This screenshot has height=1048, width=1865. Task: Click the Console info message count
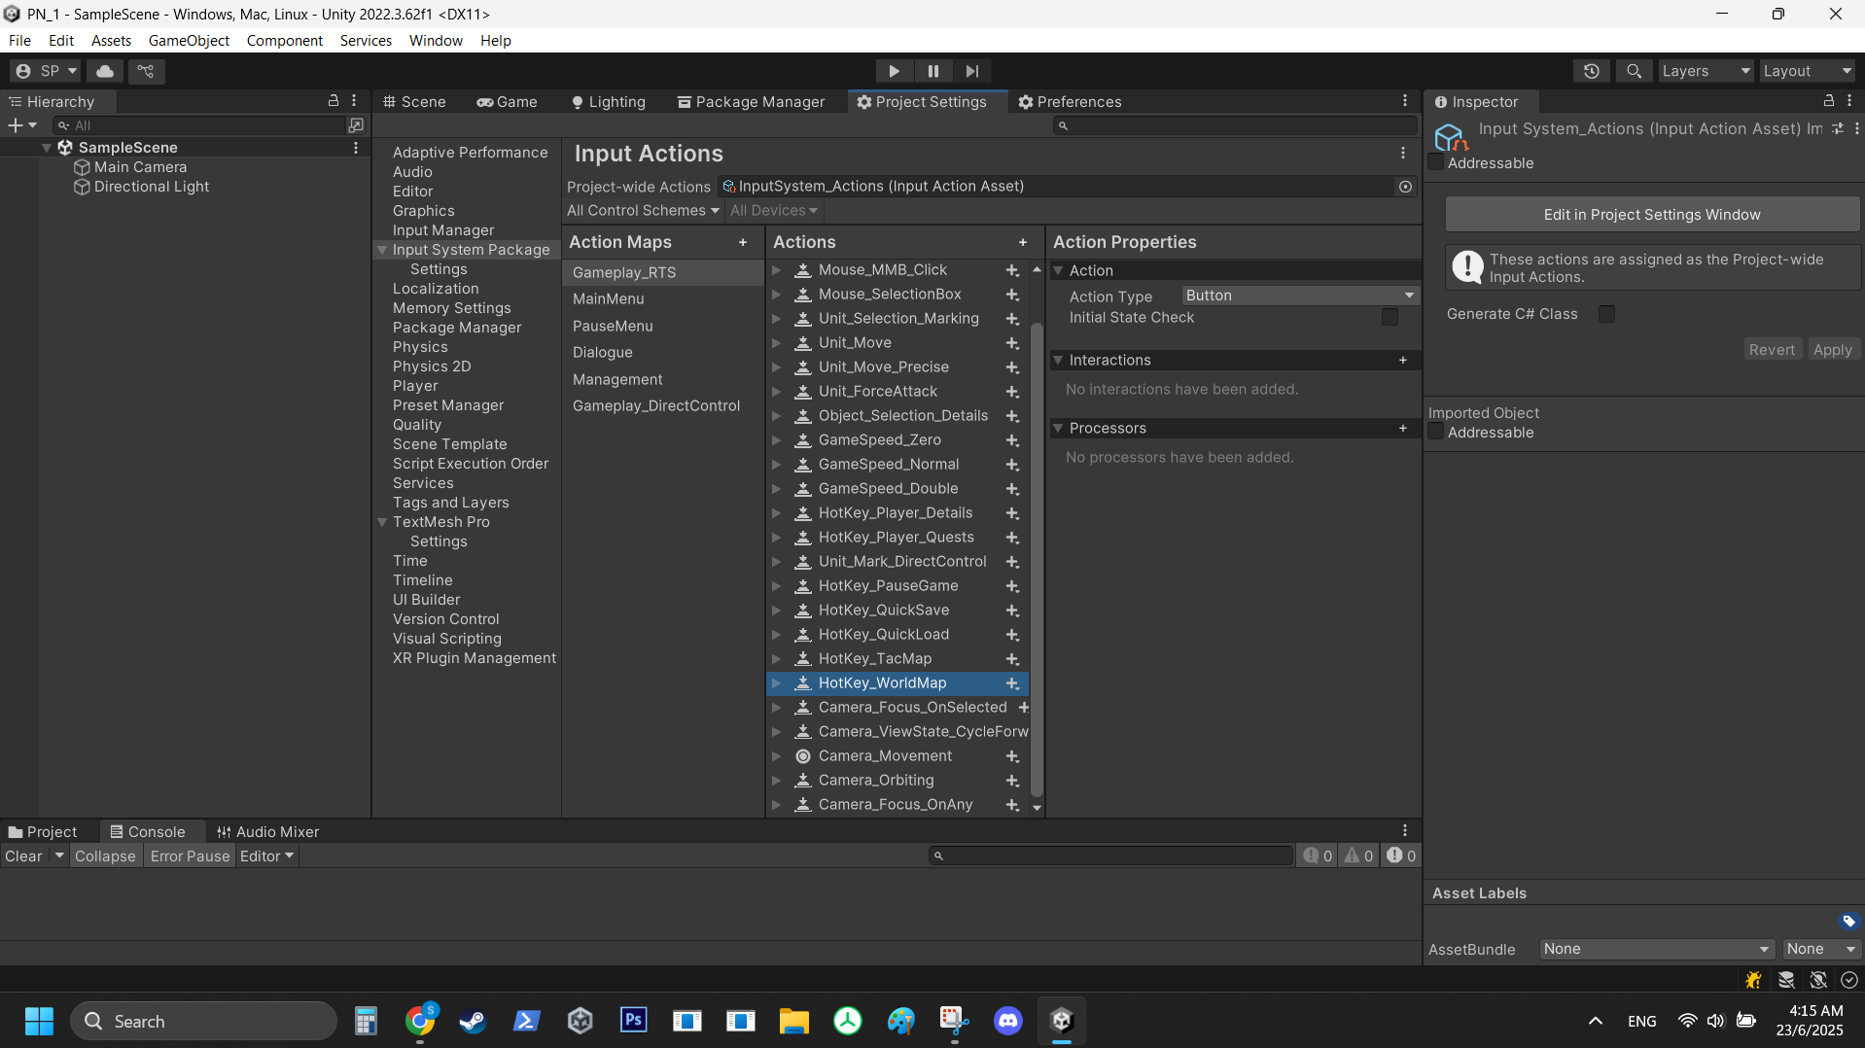[1318, 856]
